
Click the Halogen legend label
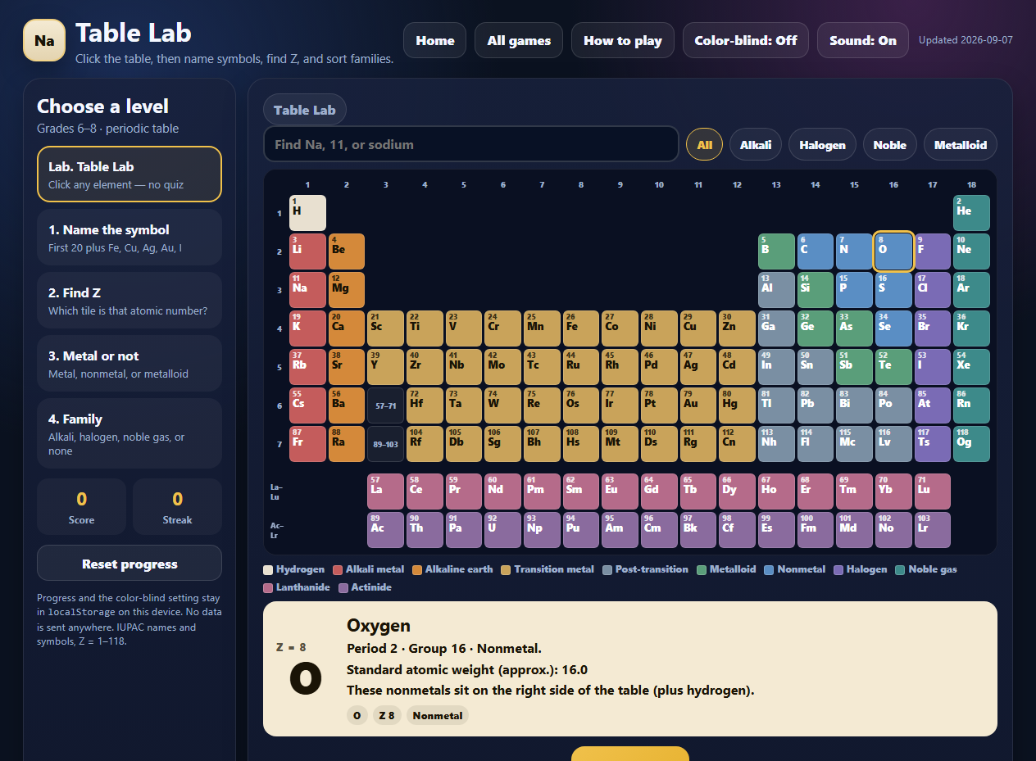866,569
